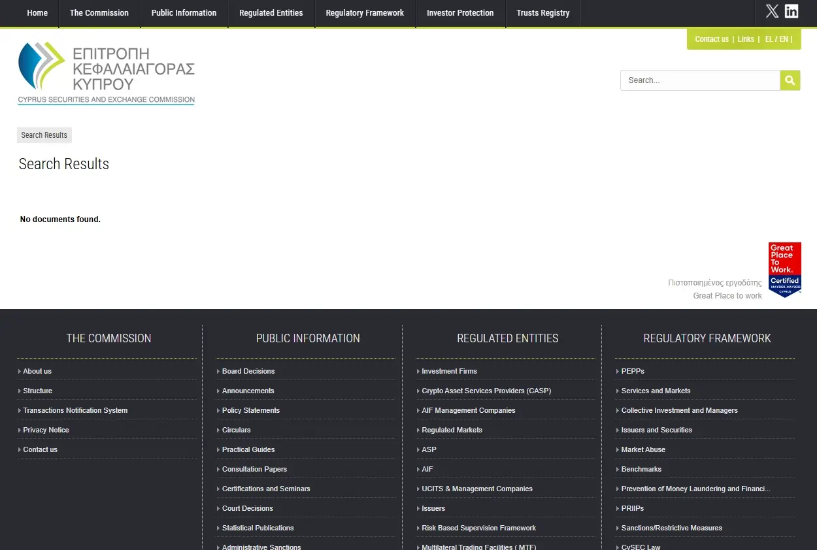The image size is (817, 550).
Task: Open the Investor Protection menu
Action: pyautogui.click(x=460, y=13)
